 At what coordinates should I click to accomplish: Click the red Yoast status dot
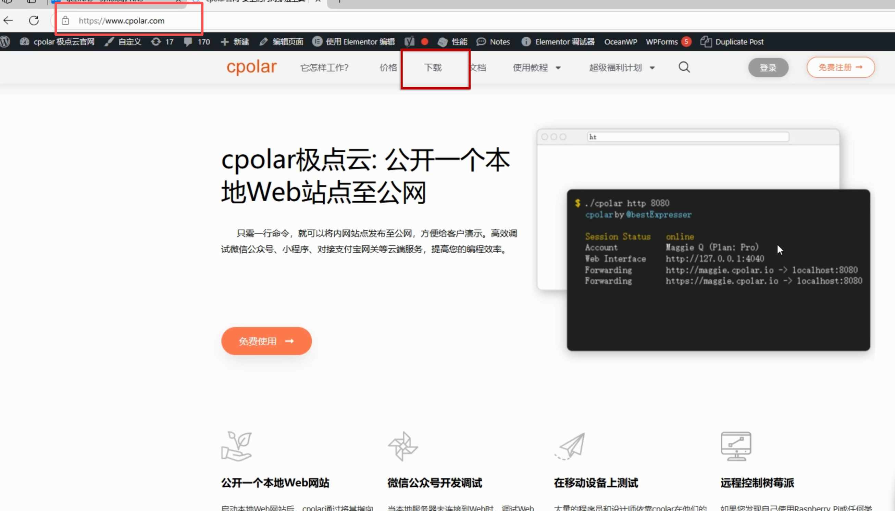click(424, 42)
